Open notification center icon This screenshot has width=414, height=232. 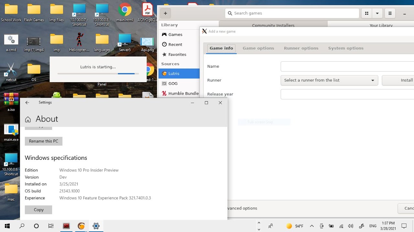[404, 226]
